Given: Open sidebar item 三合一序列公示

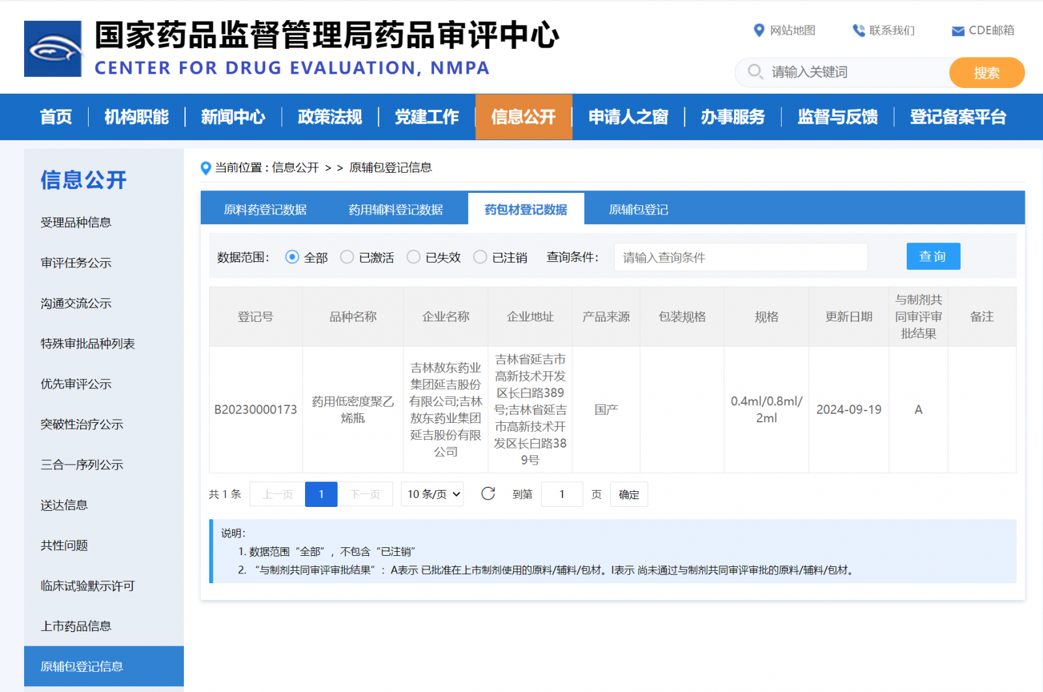Looking at the screenshot, I should pyautogui.click(x=82, y=465).
